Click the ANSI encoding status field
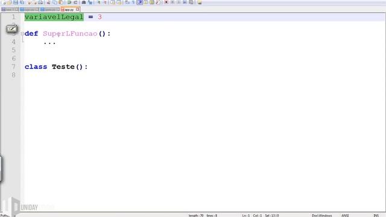The height and width of the screenshot is (217, 386). (345, 216)
